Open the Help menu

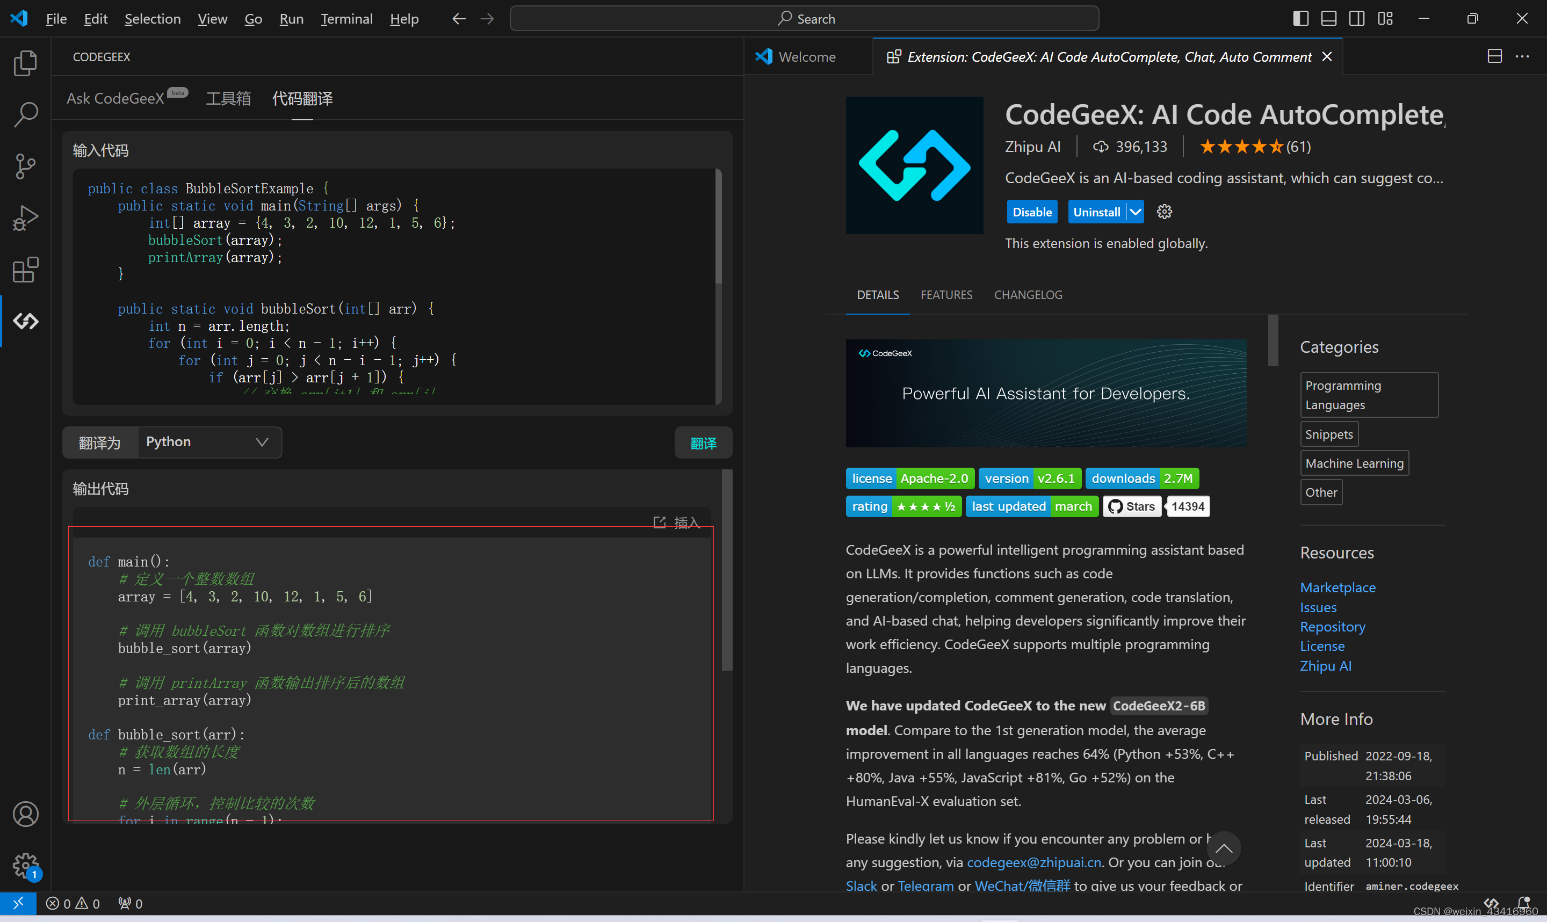[404, 19]
